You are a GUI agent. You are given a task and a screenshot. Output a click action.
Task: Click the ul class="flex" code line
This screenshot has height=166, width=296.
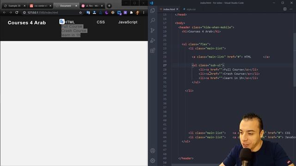coord(196,44)
